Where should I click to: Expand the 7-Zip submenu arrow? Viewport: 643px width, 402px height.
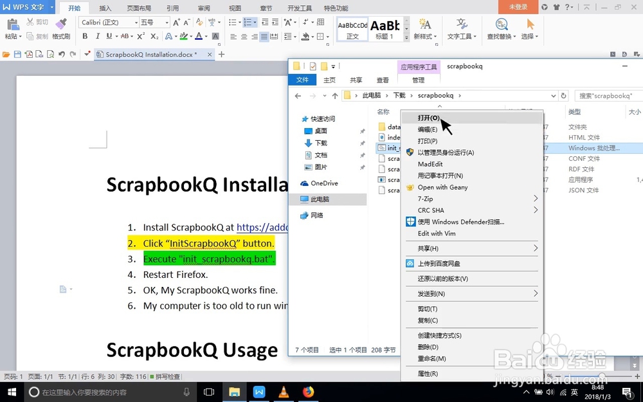pos(536,199)
